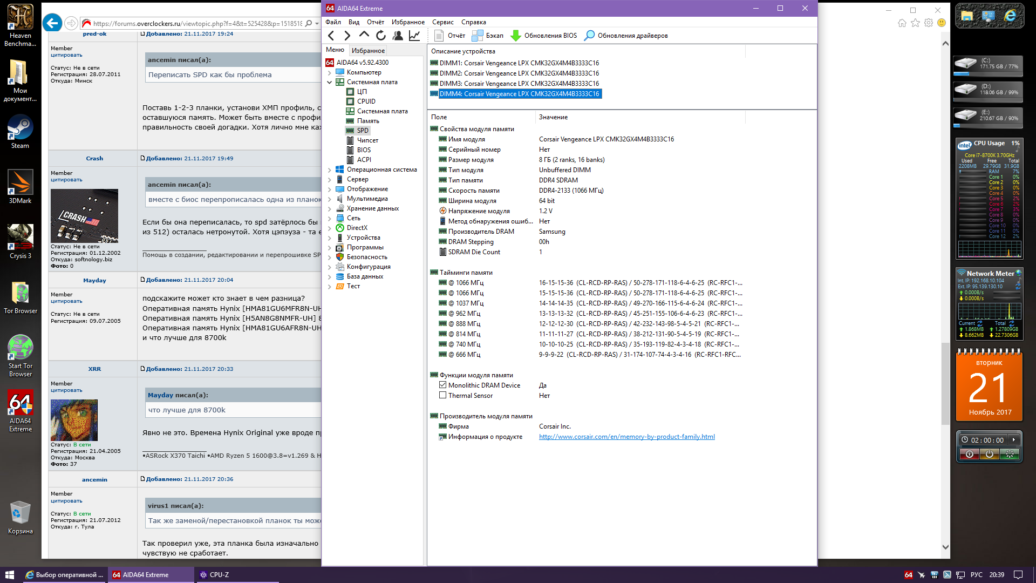1036x583 pixels.
Task: Select DIMM2 Corsair Vengeance module entry
Action: [519, 73]
